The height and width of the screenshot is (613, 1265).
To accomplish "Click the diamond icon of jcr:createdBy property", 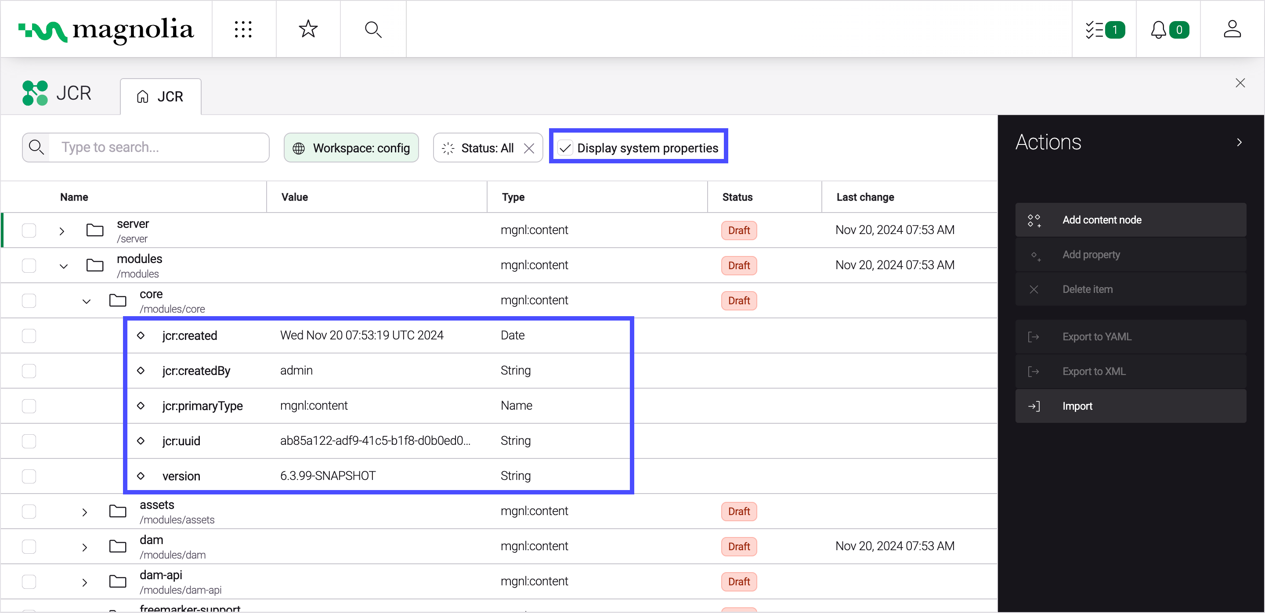I will (141, 371).
